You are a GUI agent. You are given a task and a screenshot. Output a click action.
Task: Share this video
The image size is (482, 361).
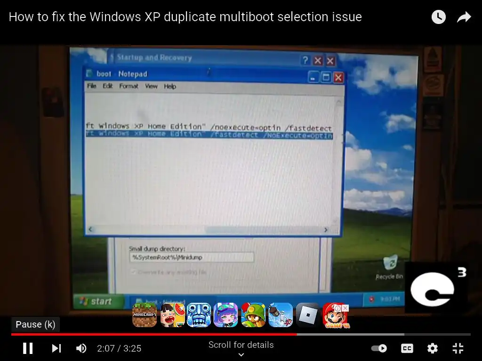(464, 17)
